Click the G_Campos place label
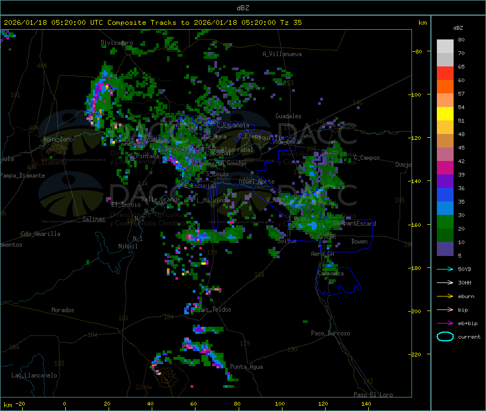The height and width of the screenshot is (411, 486). [367, 158]
